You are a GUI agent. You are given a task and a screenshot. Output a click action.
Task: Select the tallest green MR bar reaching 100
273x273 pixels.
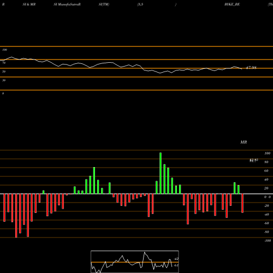click(161, 173)
